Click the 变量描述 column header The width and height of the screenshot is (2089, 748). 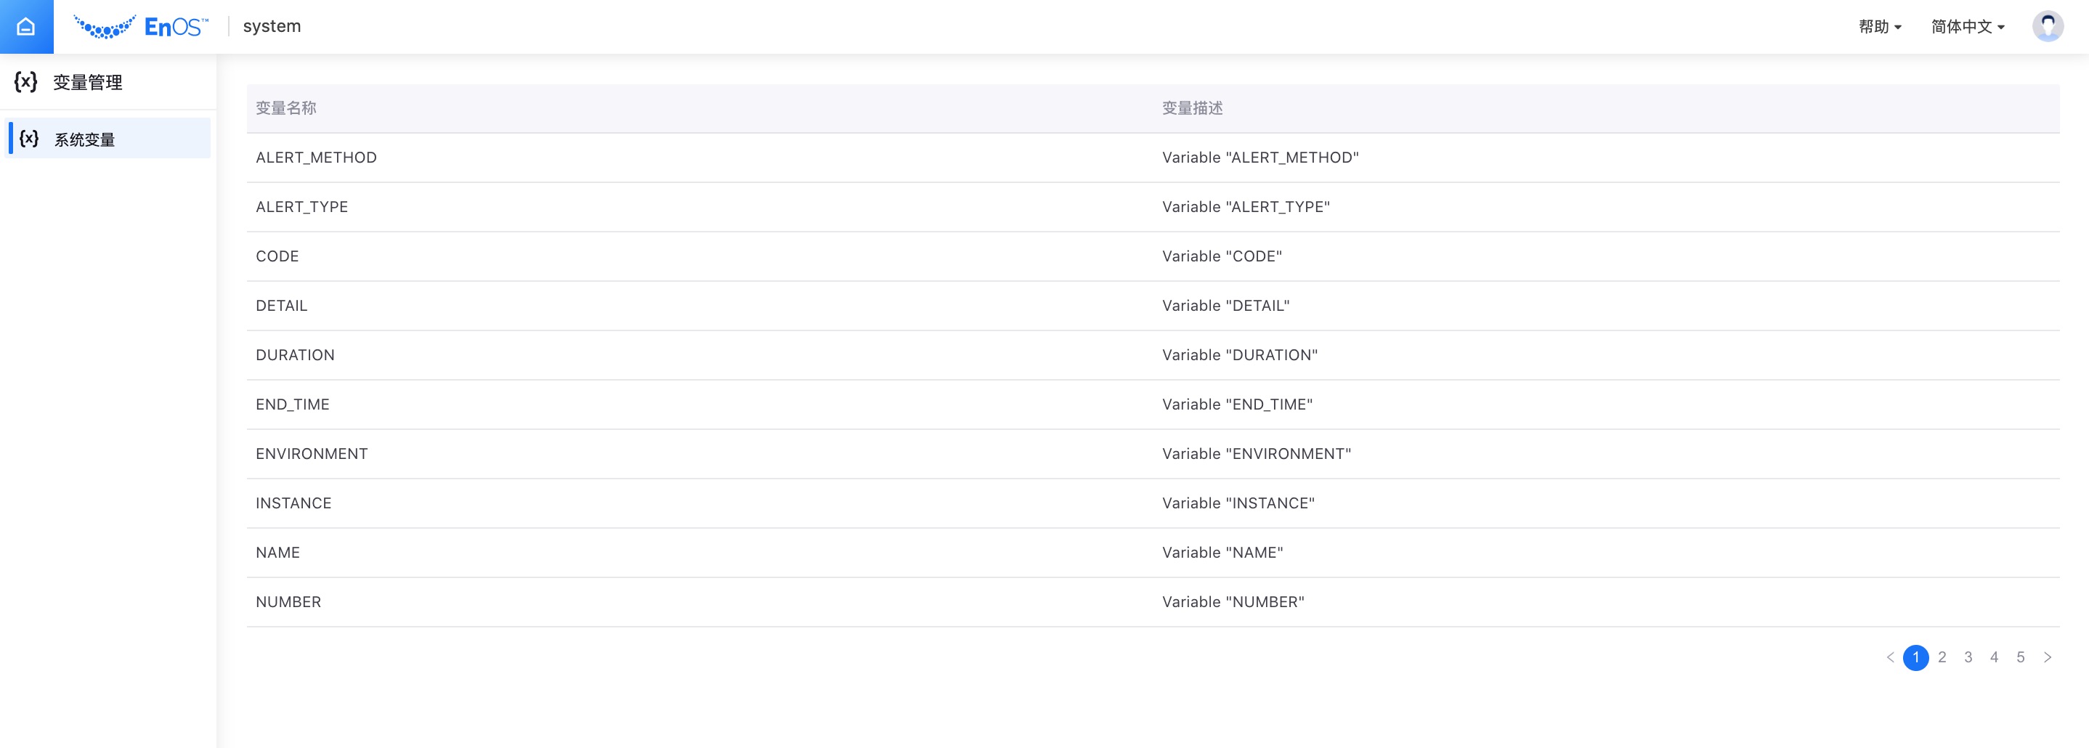[x=1192, y=107]
